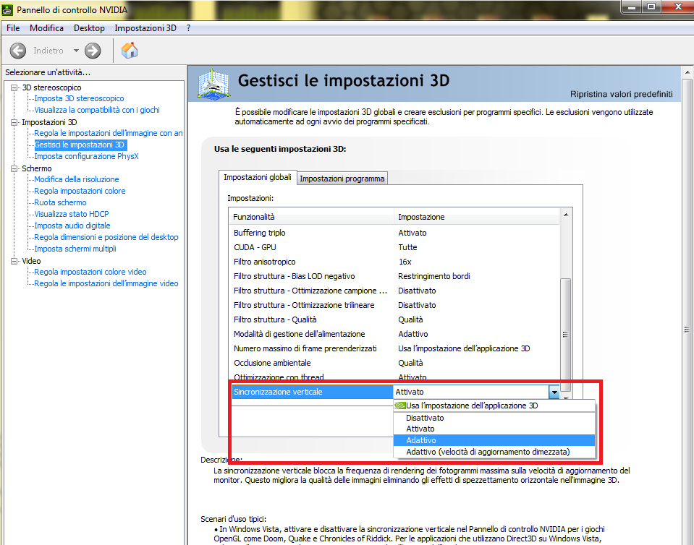Open the Sincronizzazione verticale dropdown arrow
This screenshot has width=694, height=545.
coord(554,392)
